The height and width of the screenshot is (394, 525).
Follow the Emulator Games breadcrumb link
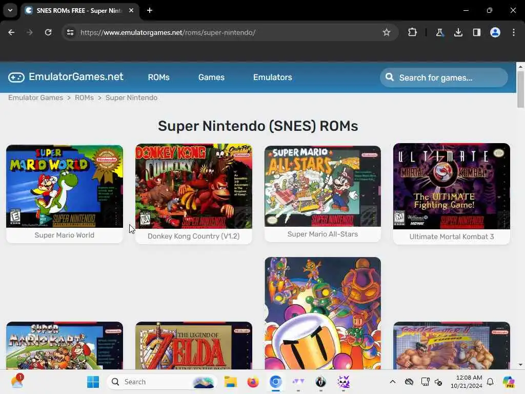[35, 97]
